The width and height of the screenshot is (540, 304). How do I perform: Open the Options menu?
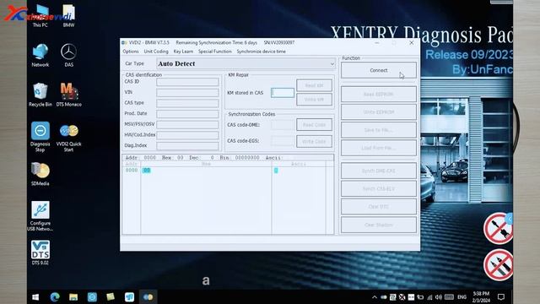pos(131,52)
